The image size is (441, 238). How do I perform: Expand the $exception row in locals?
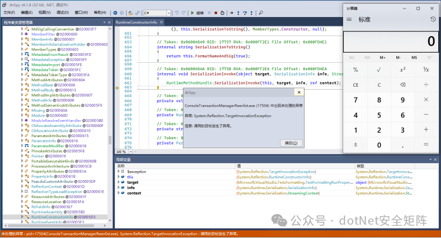tap(119, 172)
